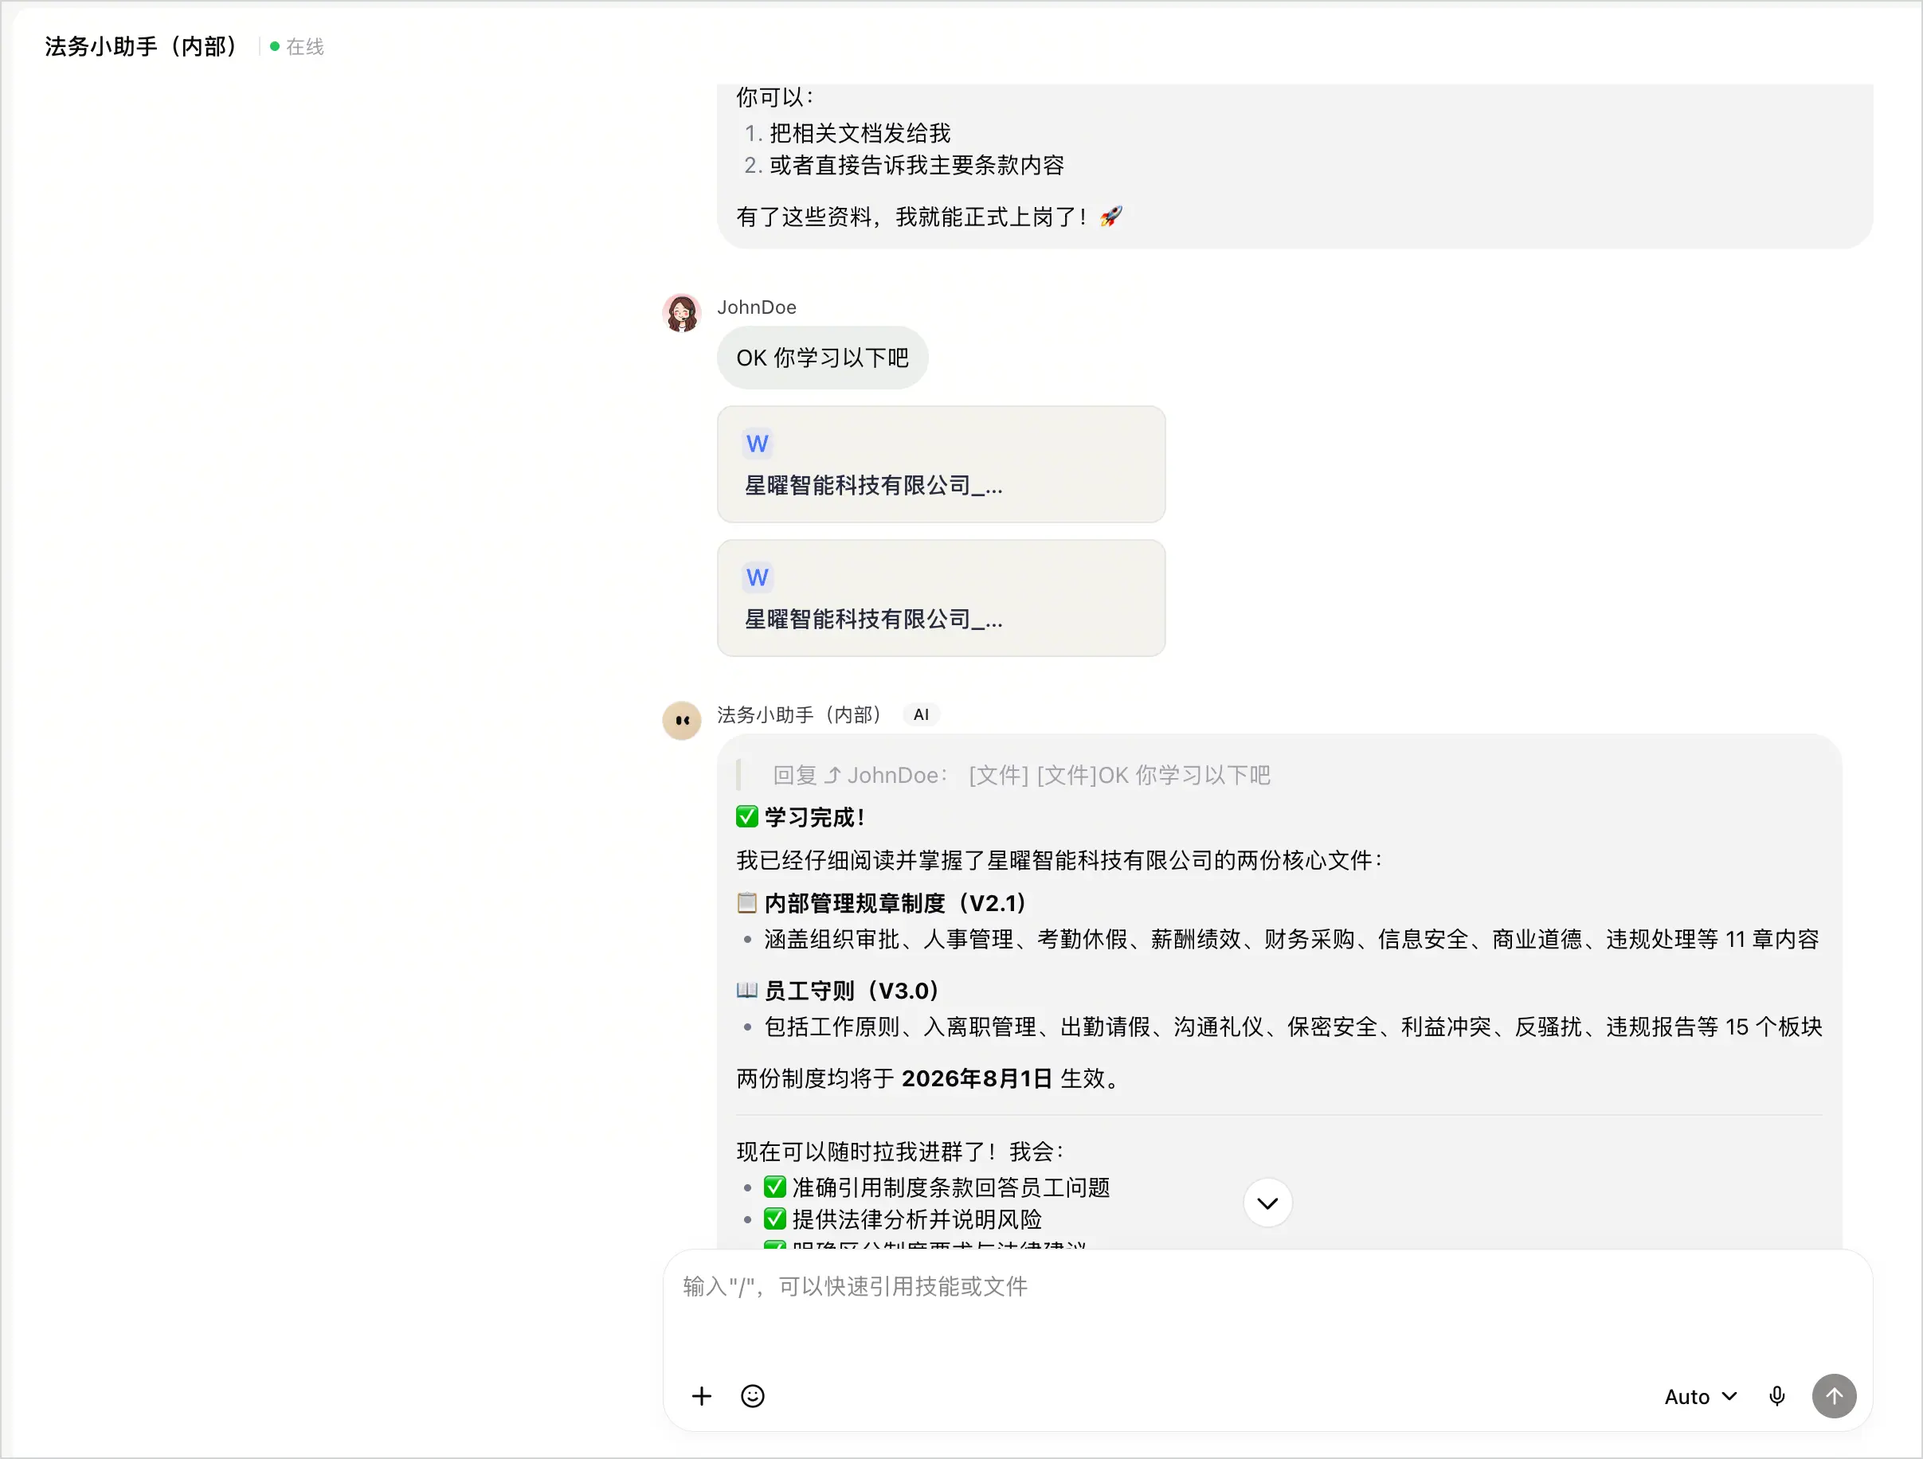
Task: Click Word icon on second attached file
Action: 758,578
